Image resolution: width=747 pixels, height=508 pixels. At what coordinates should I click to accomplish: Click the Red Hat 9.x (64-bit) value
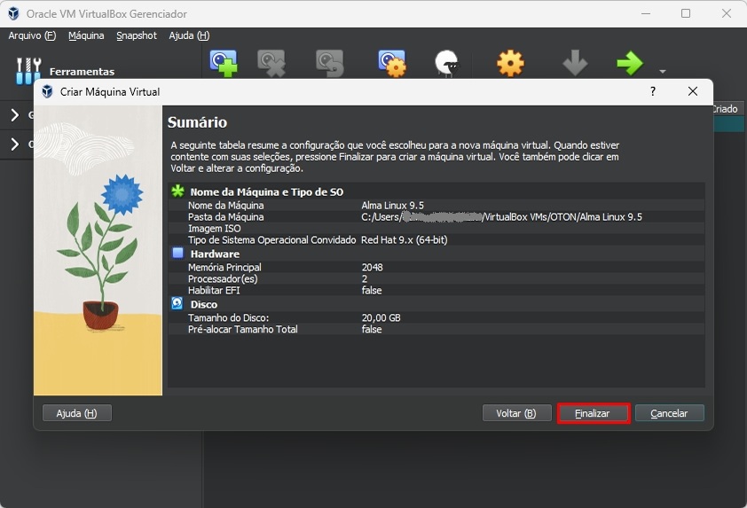[404, 239]
